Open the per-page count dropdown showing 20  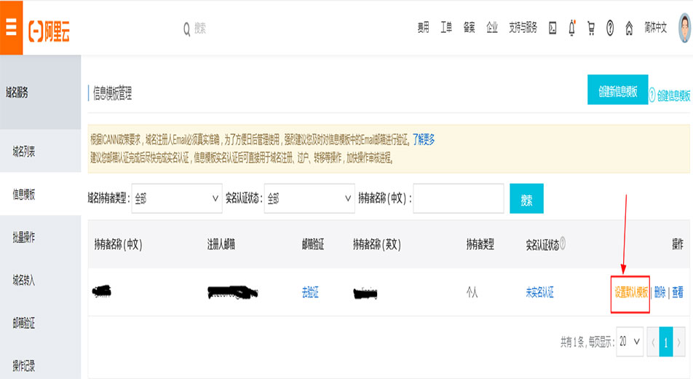point(630,341)
